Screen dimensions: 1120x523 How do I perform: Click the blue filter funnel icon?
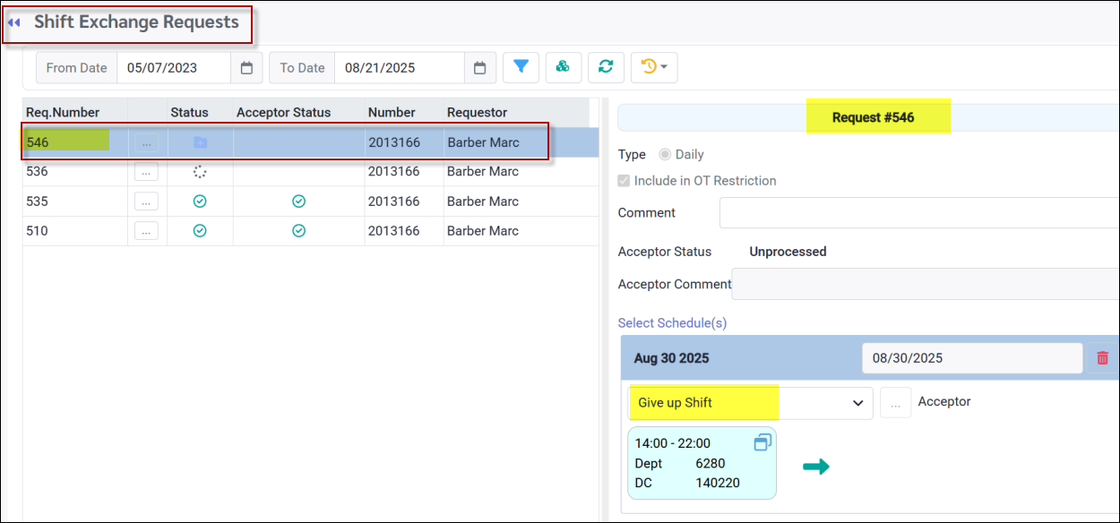[521, 67]
